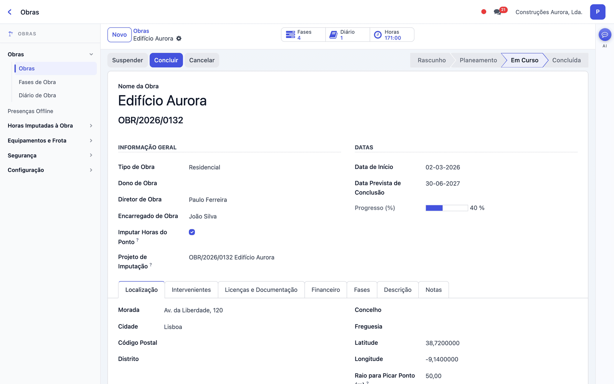Open the Diretor de Obra Paulo Ferreira field
Screen dimensions: 614x384
(265, 200)
